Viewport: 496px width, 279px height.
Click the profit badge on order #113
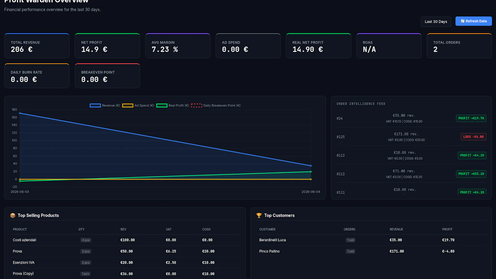(472, 155)
